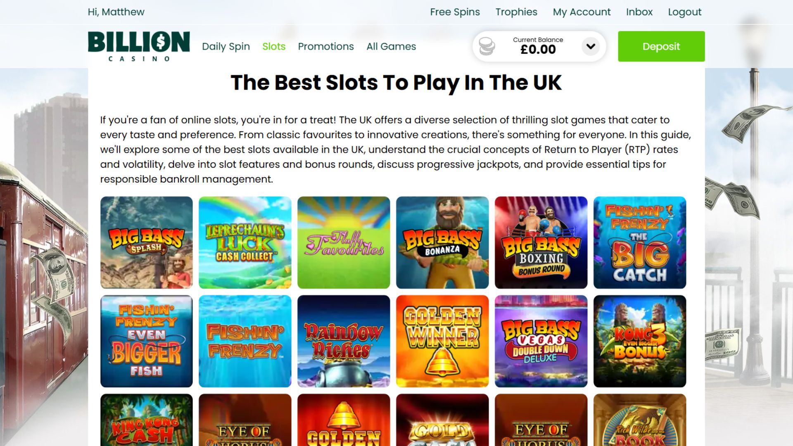Viewport: 793px width, 446px height.
Task: Click the coins icon beside balance
Action: 487,46
